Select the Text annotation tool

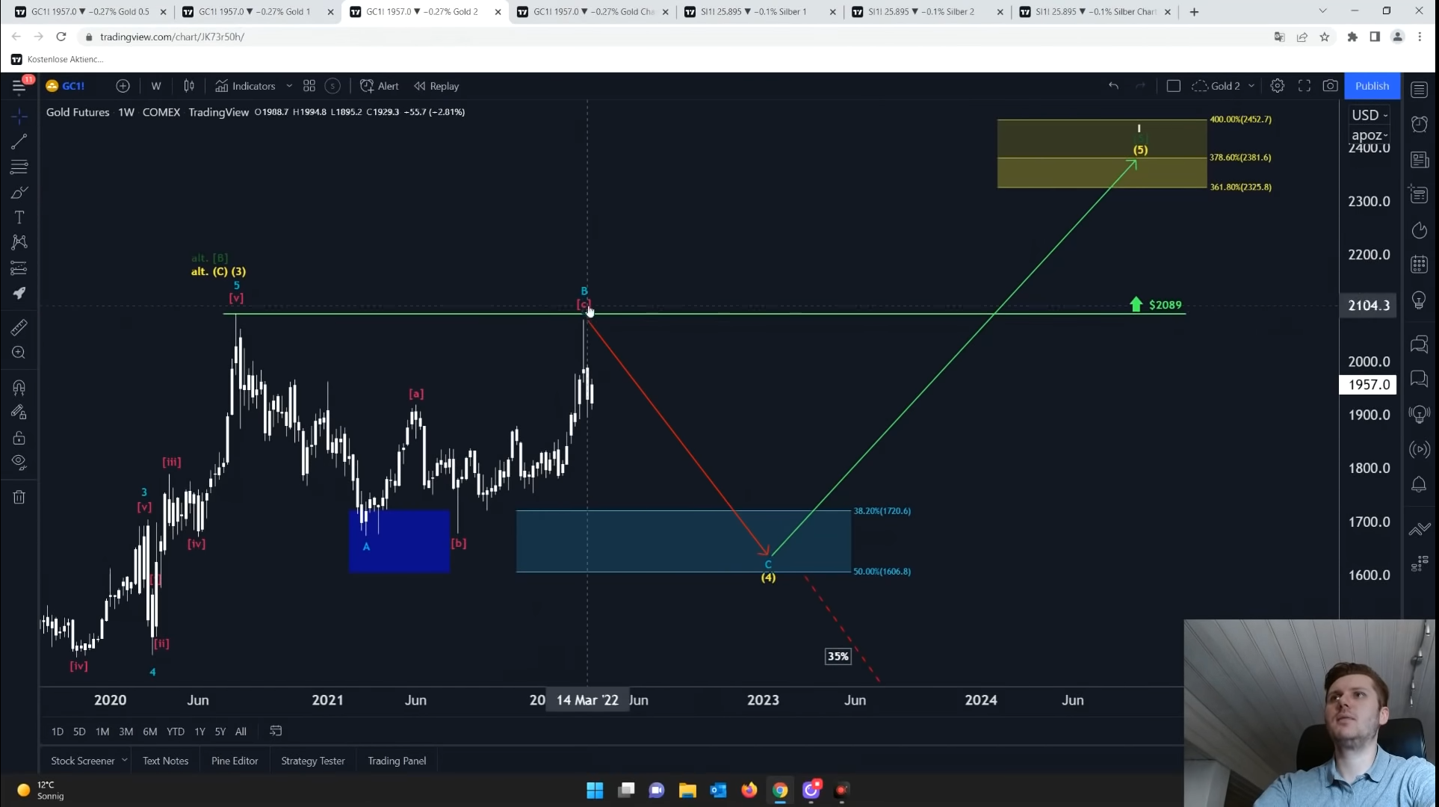coord(19,217)
